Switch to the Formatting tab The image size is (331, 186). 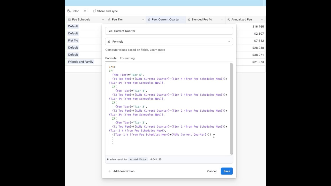[x=127, y=58]
